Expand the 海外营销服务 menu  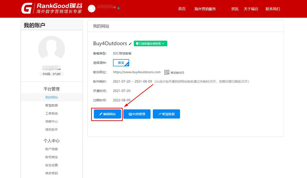coord(207,8)
